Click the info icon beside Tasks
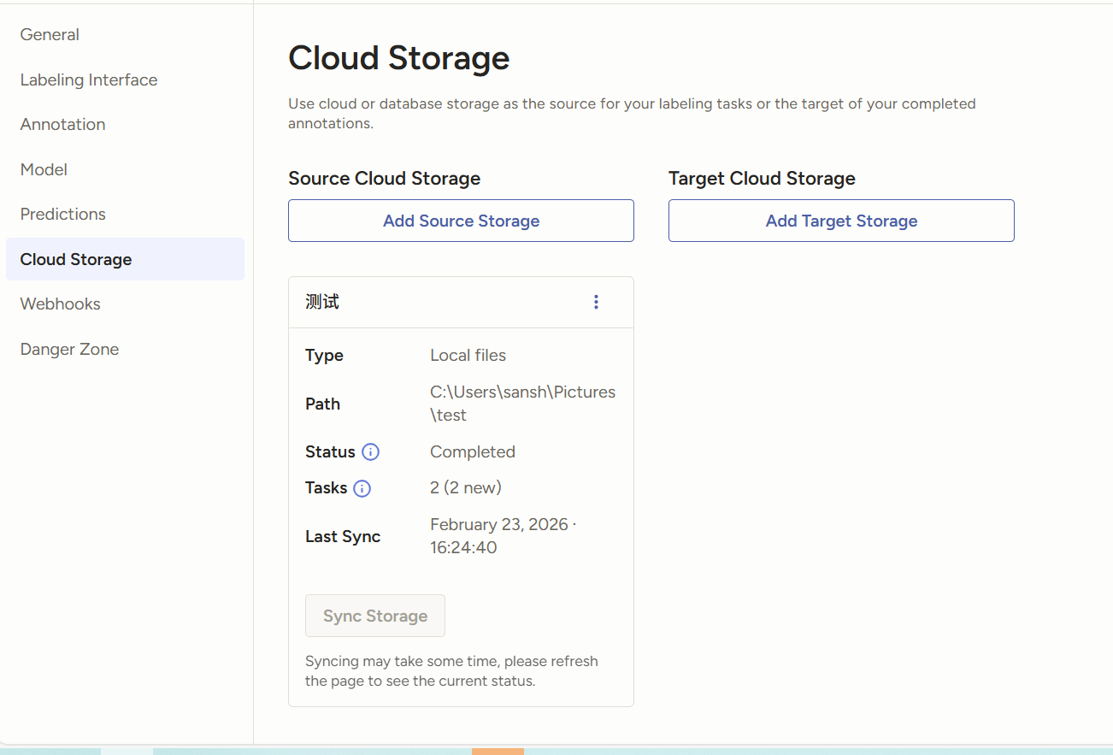The image size is (1113, 755). pos(362,489)
